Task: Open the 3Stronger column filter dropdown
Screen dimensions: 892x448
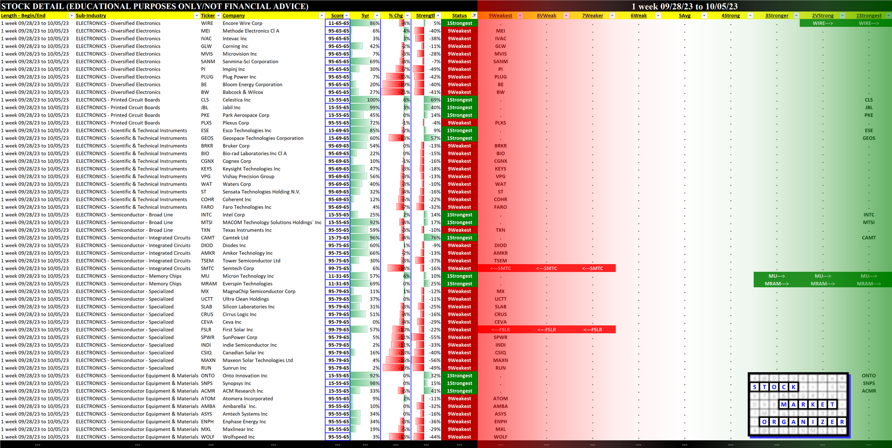Action: [796, 16]
